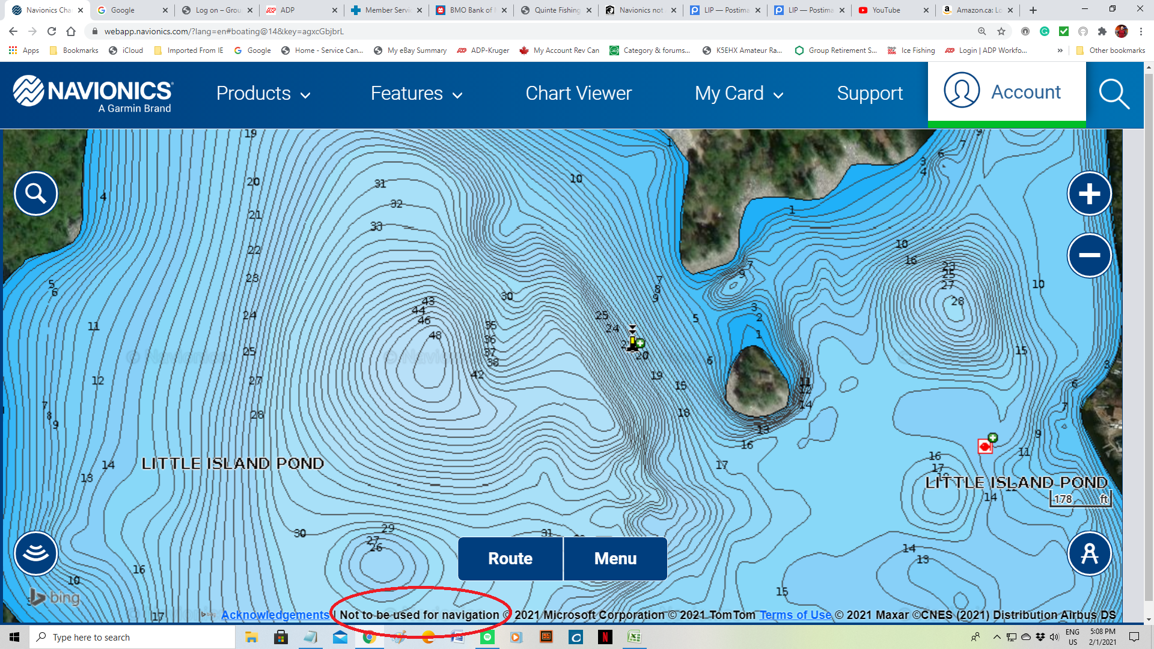Switch to the YouTube tab
This screenshot has height=649, width=1154.
(x=893, y=10)
